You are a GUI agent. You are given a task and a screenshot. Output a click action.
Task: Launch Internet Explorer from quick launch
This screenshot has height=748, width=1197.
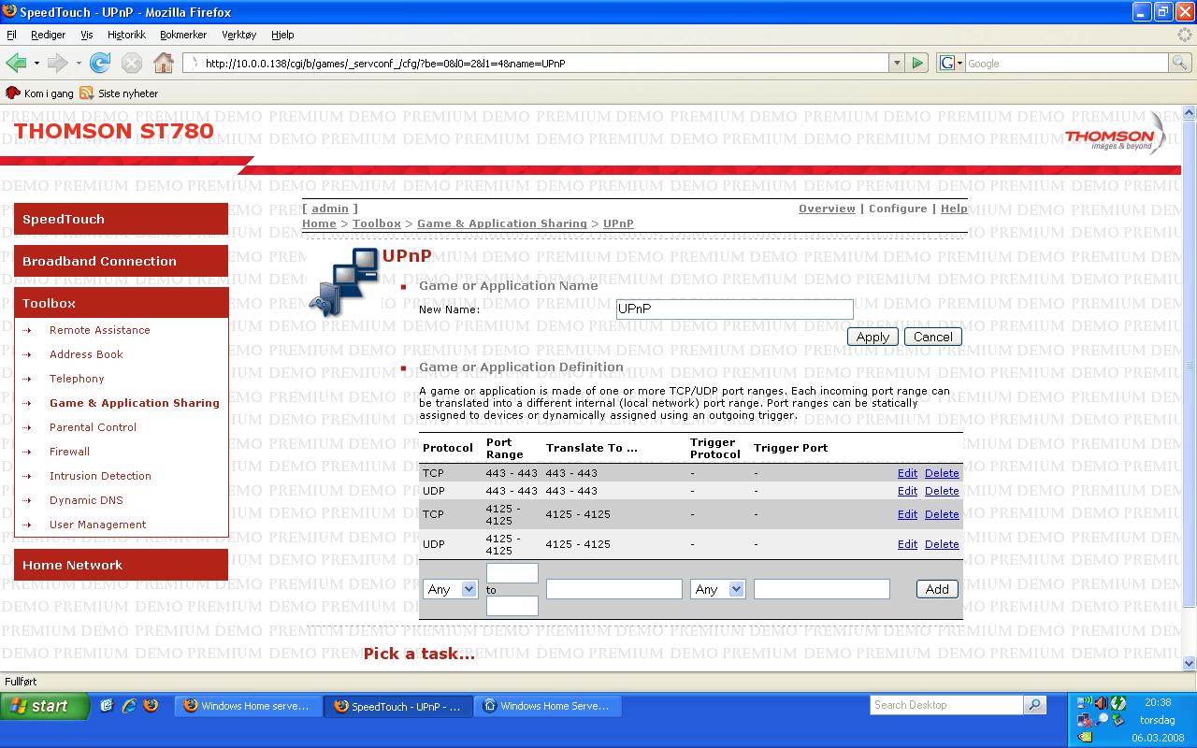tap(128, 706)
